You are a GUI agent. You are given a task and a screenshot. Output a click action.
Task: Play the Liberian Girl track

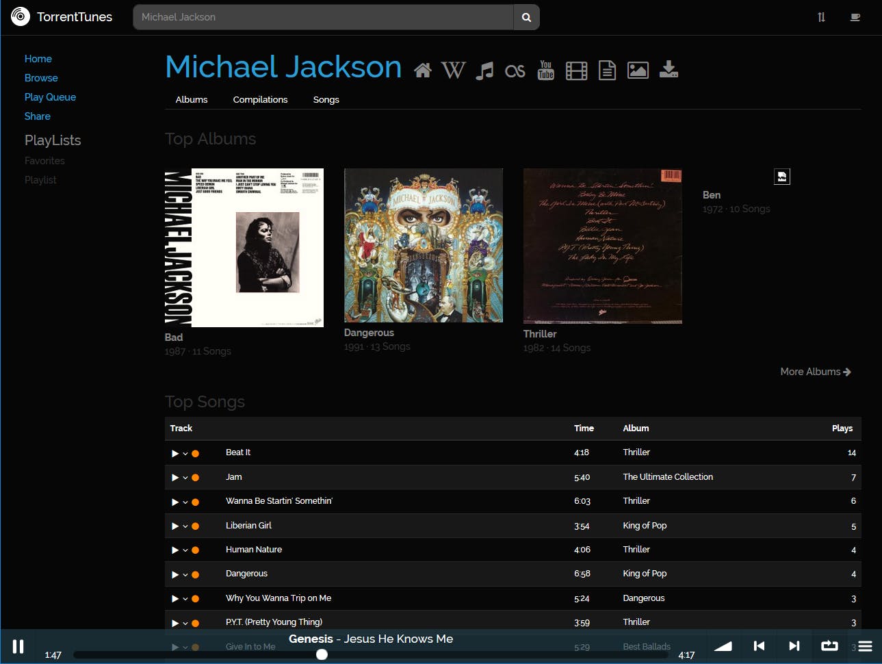[x=175, y=526]
